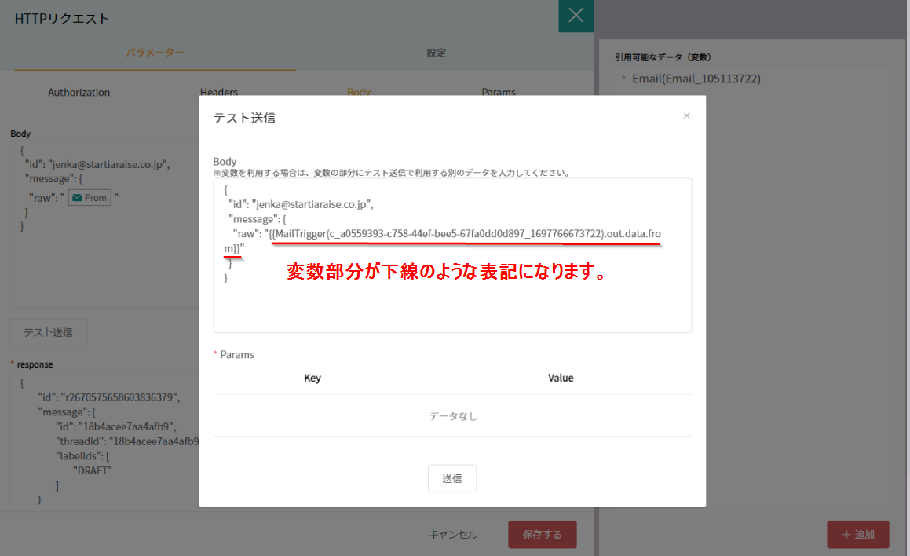Viewport: 910px width, 556px height.
Task: Click the データなし empty-table text
Action: [x=453, y=416]
